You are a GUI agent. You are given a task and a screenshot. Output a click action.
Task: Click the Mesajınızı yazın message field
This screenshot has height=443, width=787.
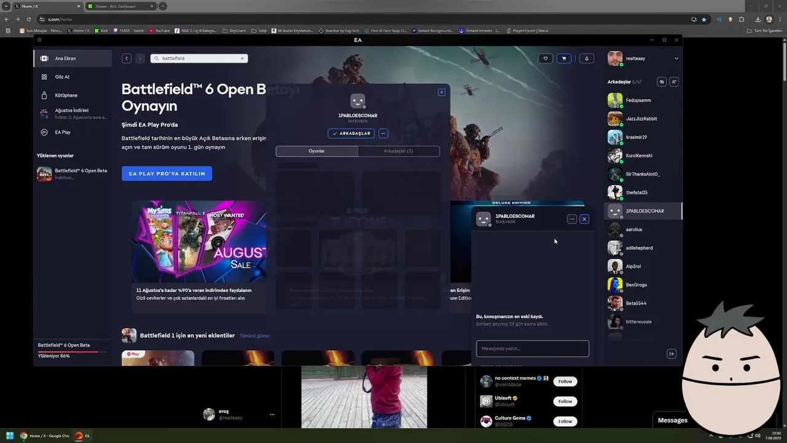[x=532, y=348]
